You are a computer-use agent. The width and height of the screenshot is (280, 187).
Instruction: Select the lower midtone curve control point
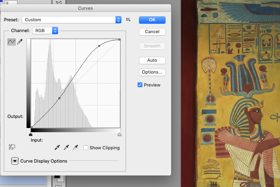pyautogui.click(x=59, y=98)
